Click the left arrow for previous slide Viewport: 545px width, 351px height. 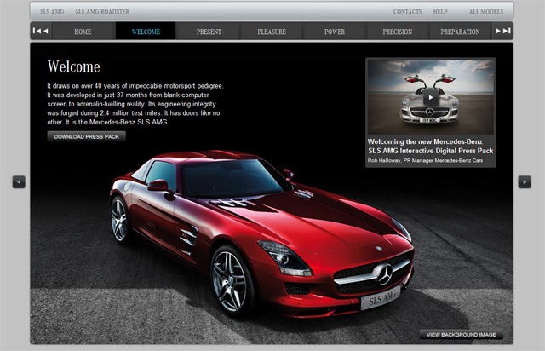point(19,181)
